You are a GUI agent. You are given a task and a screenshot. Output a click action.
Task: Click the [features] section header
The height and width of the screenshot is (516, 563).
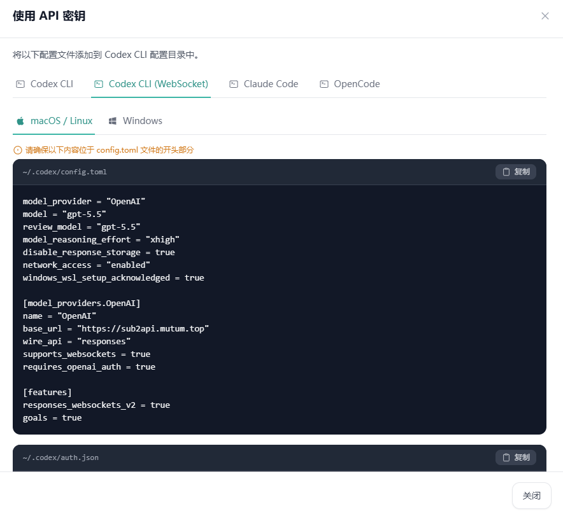coord(47,393)
